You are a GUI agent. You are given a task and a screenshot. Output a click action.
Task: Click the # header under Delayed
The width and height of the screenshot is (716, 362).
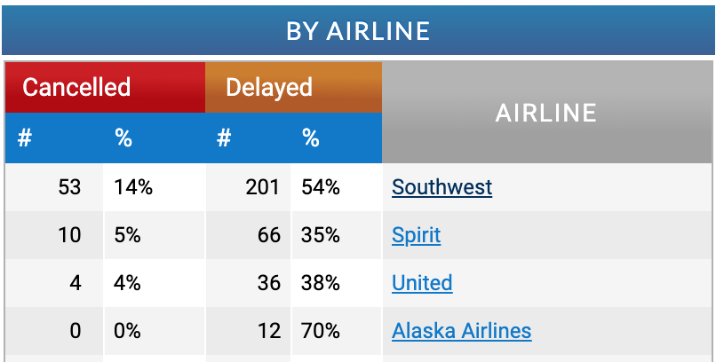coord(224,138)
